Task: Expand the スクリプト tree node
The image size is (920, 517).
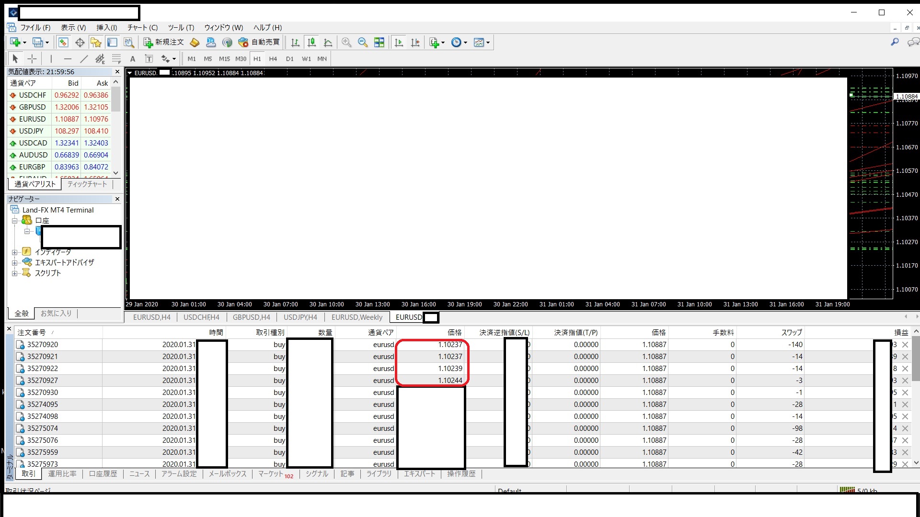Action: 15,273
